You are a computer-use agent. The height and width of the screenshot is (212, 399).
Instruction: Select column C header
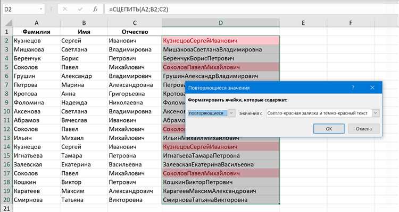tap(135, 23)
